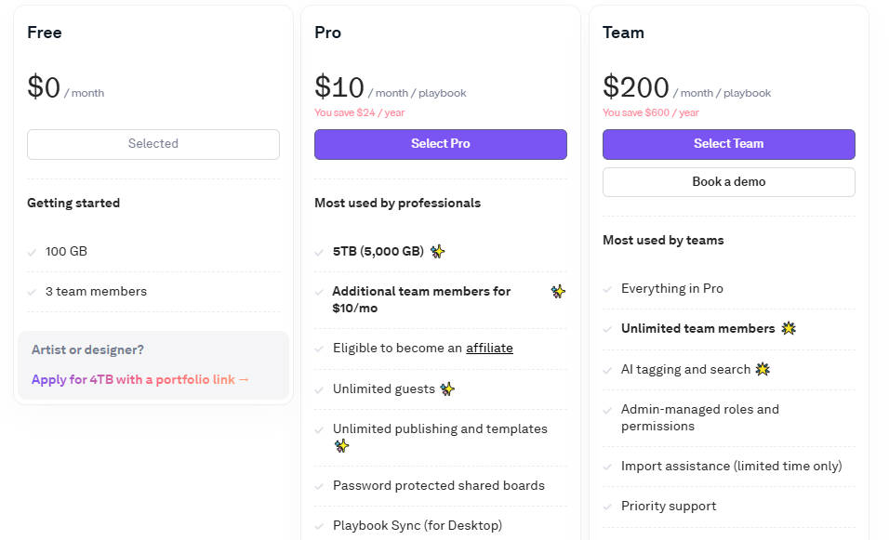This screenshot has width=889, height=540.
Task: Click starburst icon beside AI tagging and search
Action: point(763,369)
